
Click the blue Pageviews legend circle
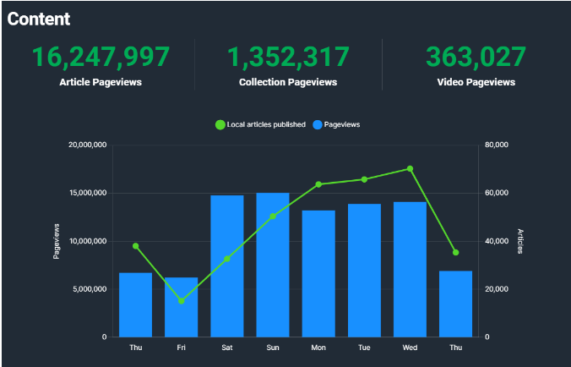tap(318, 124)
